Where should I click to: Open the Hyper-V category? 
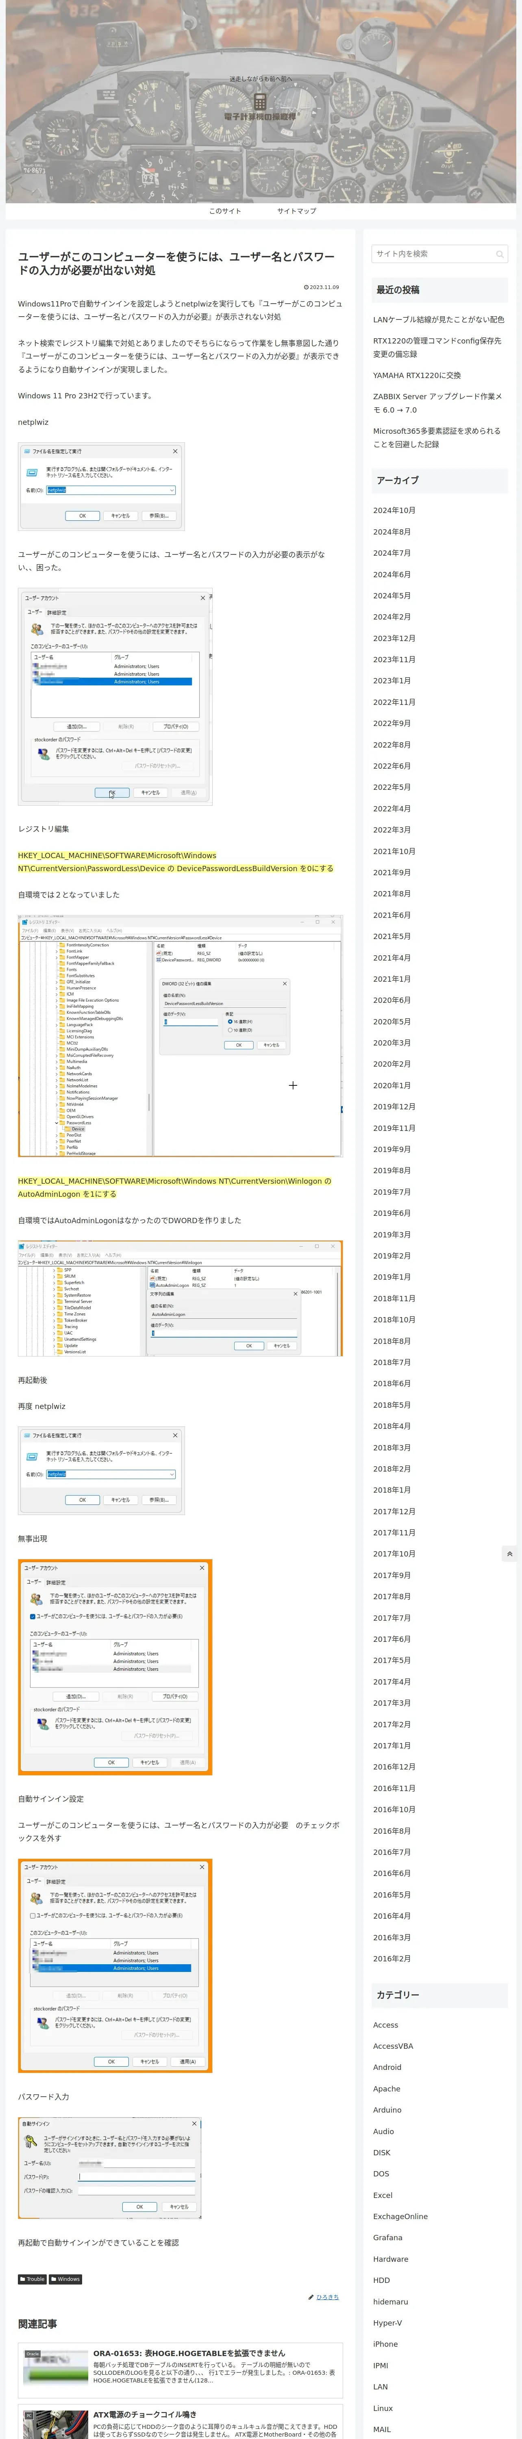click(387, 2323)
